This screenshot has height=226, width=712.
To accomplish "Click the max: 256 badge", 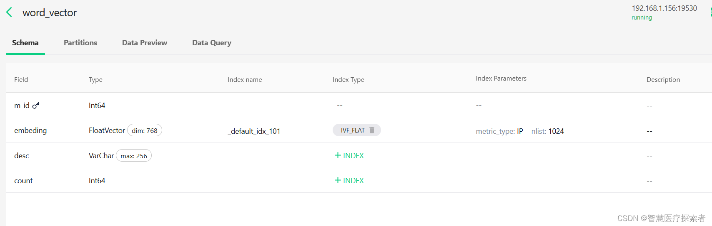I will tap(134, 156).
